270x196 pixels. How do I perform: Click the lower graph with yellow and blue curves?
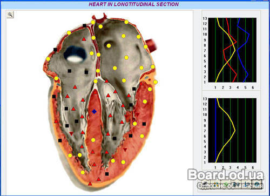coord(232,130)
